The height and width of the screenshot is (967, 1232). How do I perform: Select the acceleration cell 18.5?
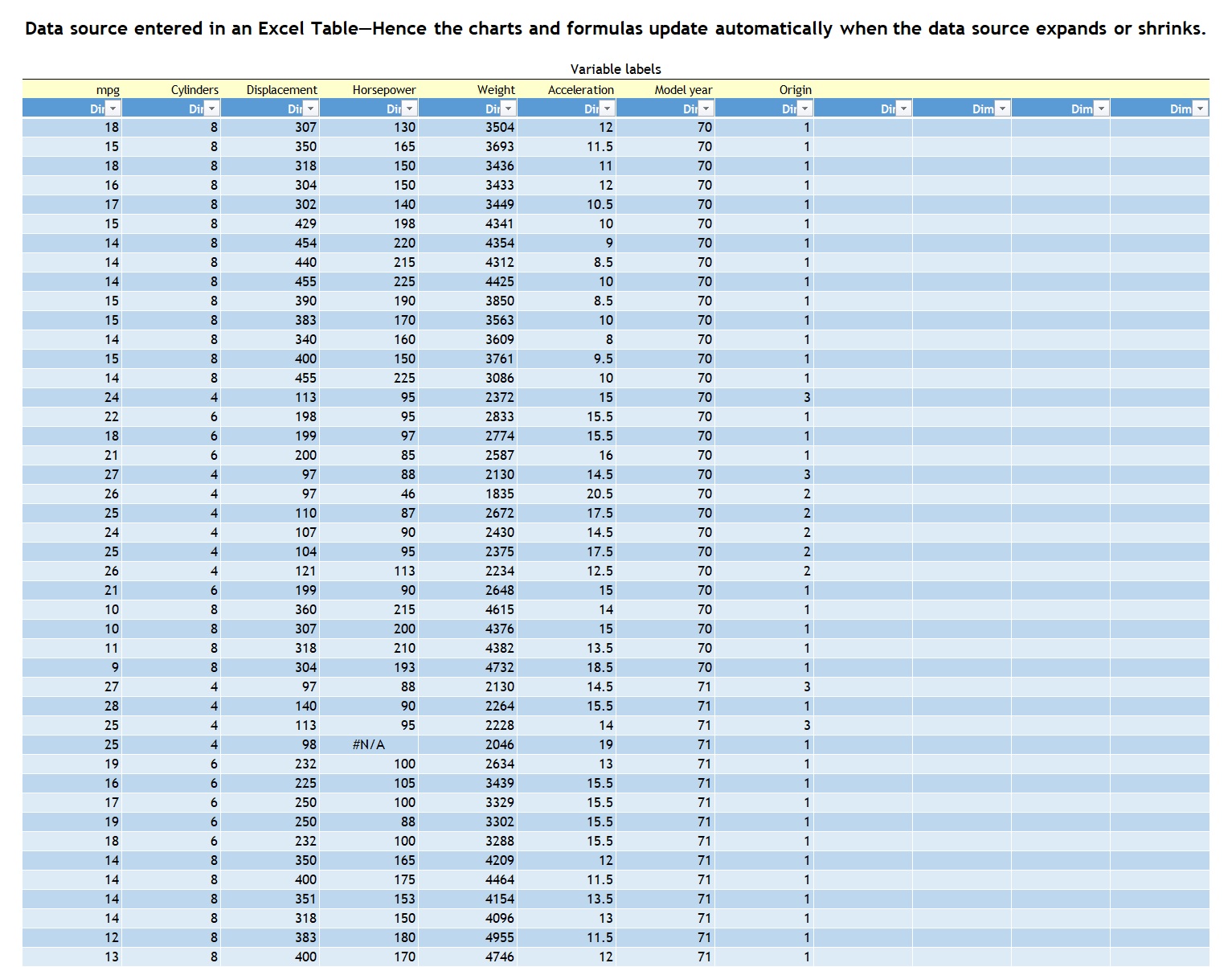(x=567, y=667)
